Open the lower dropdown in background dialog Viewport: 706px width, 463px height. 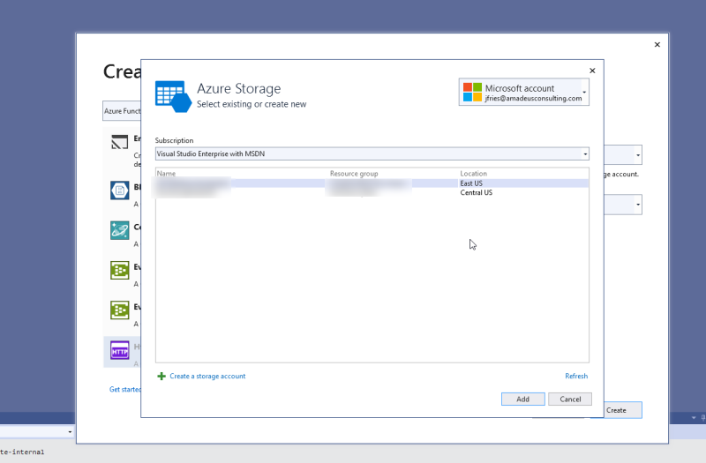click(637, 205)
